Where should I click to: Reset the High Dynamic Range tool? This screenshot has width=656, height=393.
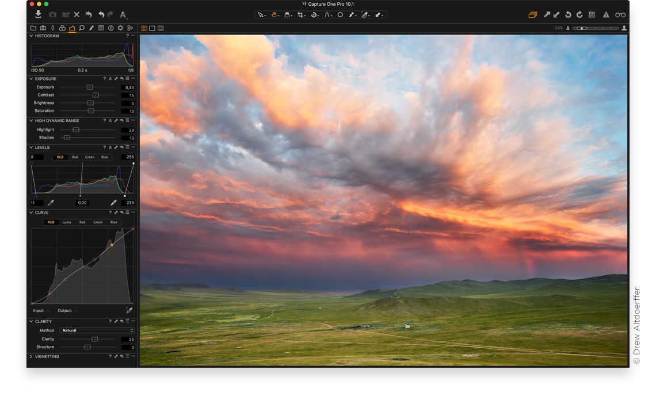122,120
